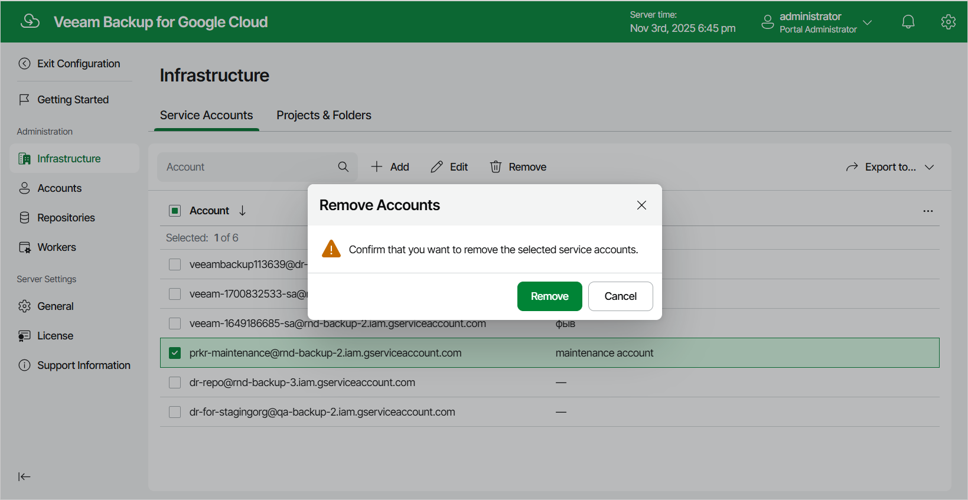This screenshot has width=968, height=500.
Task: Sort by Account using the down arrow
Action: click(x=242, y=211)
